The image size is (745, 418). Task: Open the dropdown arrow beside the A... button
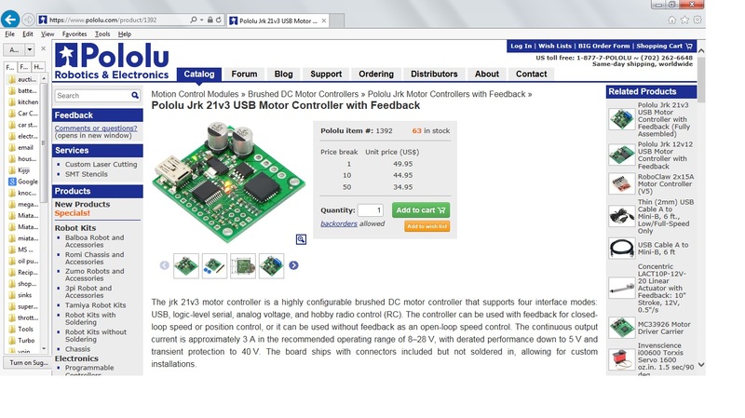pyautogui.click(x=30, y=49)
